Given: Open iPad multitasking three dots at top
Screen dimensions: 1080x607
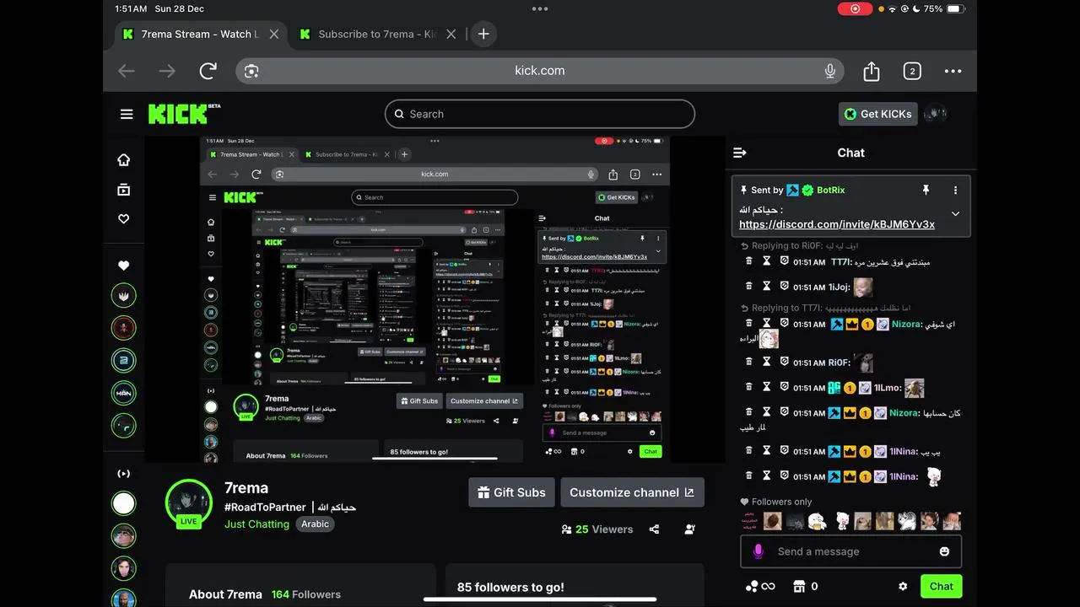Looking at the screenshot, I should tap(540, 8).
